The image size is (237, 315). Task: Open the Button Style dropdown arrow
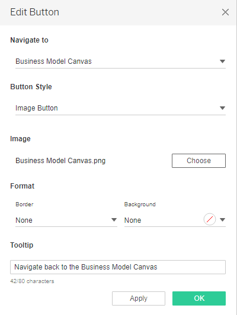coord(222,108)
